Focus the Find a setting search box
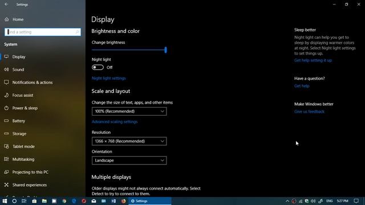Viewport: 365px width, 205px height. pos(43,32)
